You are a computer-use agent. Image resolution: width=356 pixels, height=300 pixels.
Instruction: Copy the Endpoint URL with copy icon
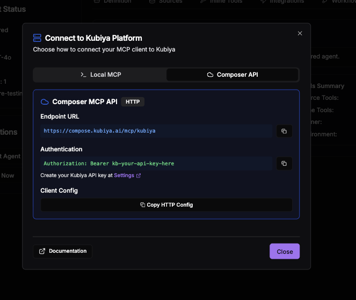[x=284, y=131]
